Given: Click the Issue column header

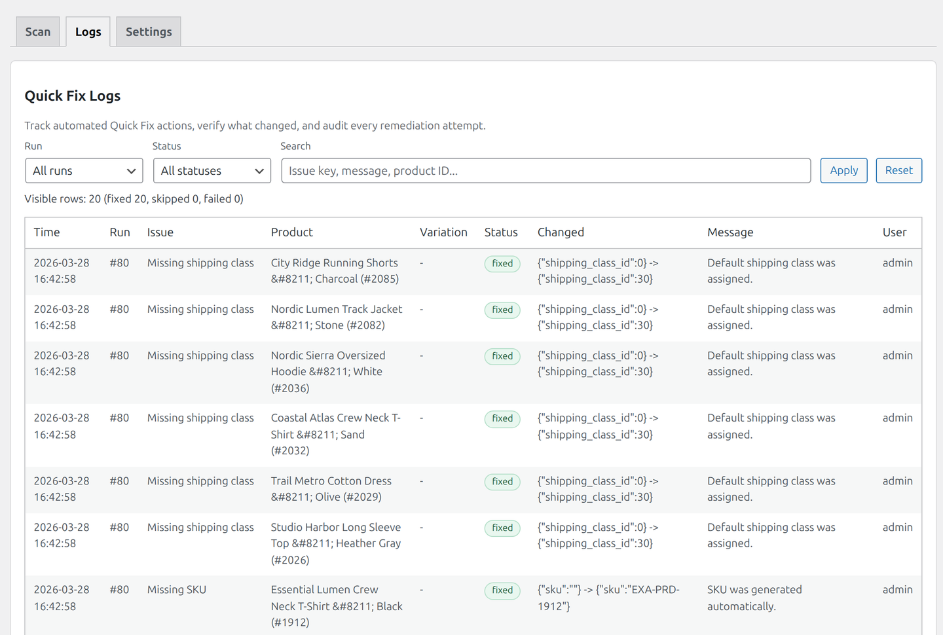Looking at the screenshot, I should [160, 232].
